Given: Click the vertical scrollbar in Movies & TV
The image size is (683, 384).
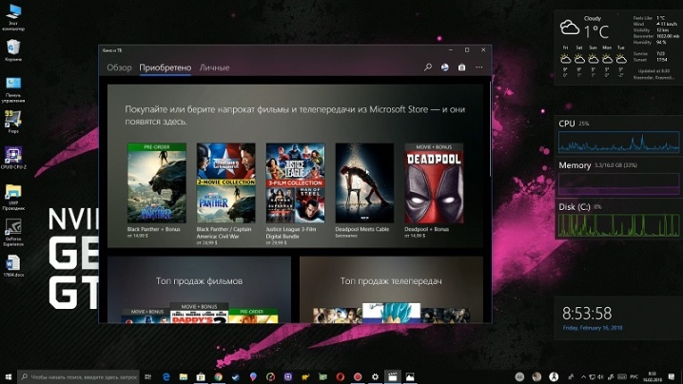Looking at the screenshot, I should [x=490, y=130].
